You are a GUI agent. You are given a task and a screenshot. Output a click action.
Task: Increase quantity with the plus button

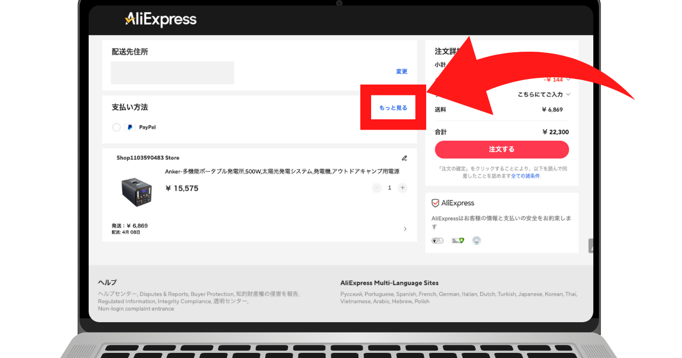tap(402, 188)
